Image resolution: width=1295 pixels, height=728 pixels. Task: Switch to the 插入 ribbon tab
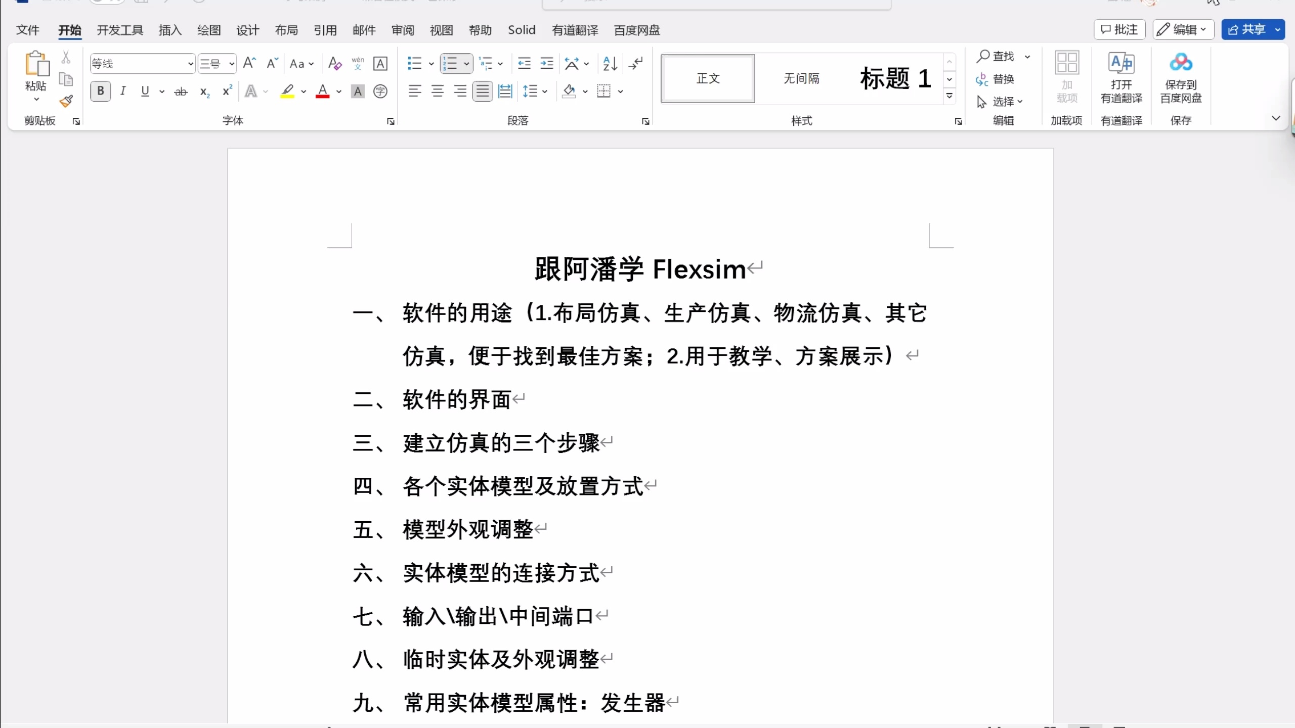(x=169, y=30)
